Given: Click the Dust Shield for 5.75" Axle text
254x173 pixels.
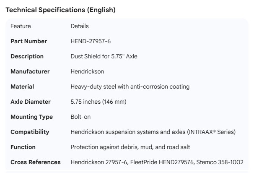Looking at the screenshot, I should [x=104, y=56].
